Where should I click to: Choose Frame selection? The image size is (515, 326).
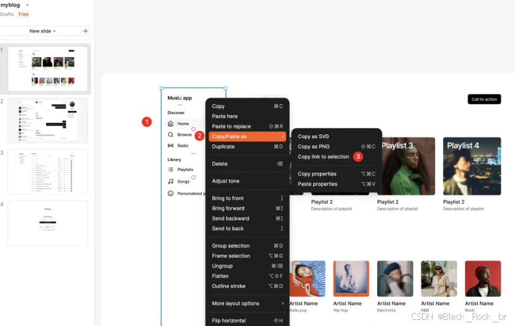pyautogui.click(x=247, y=256)
